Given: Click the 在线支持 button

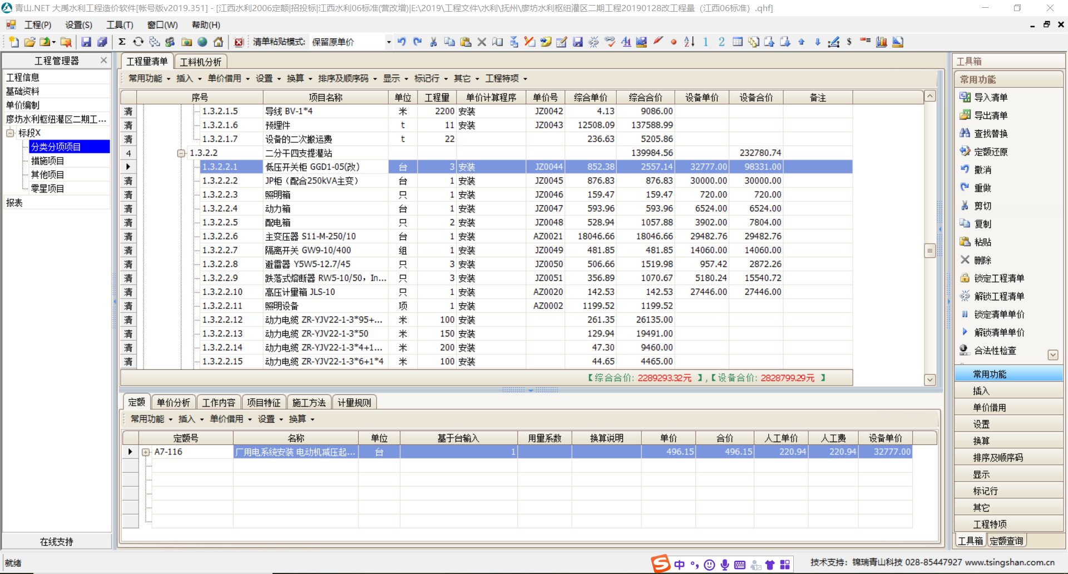Looking at the screenshot, I should pos(57,542).
